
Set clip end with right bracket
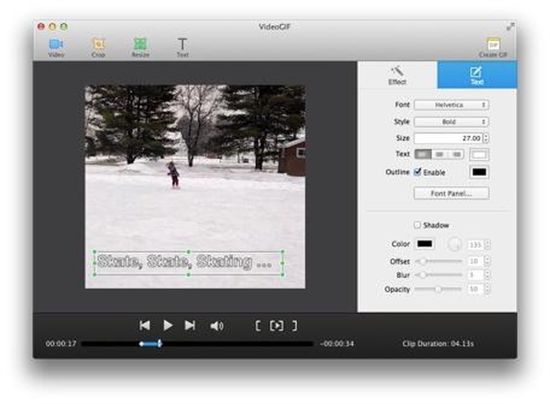[x=295, y=326]
